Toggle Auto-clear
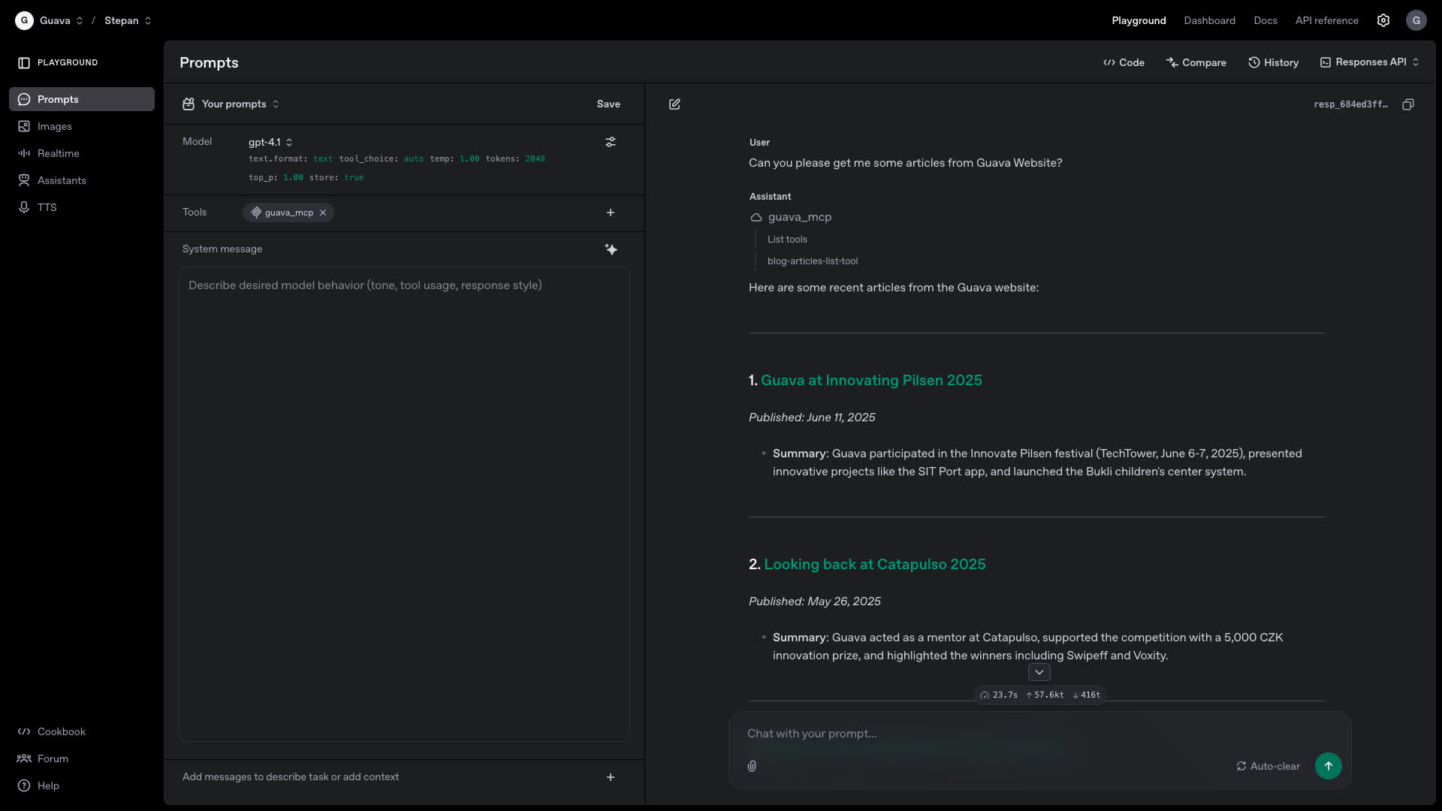 [1268, 766]
